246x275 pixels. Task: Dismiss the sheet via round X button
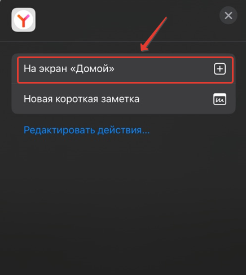229,15
